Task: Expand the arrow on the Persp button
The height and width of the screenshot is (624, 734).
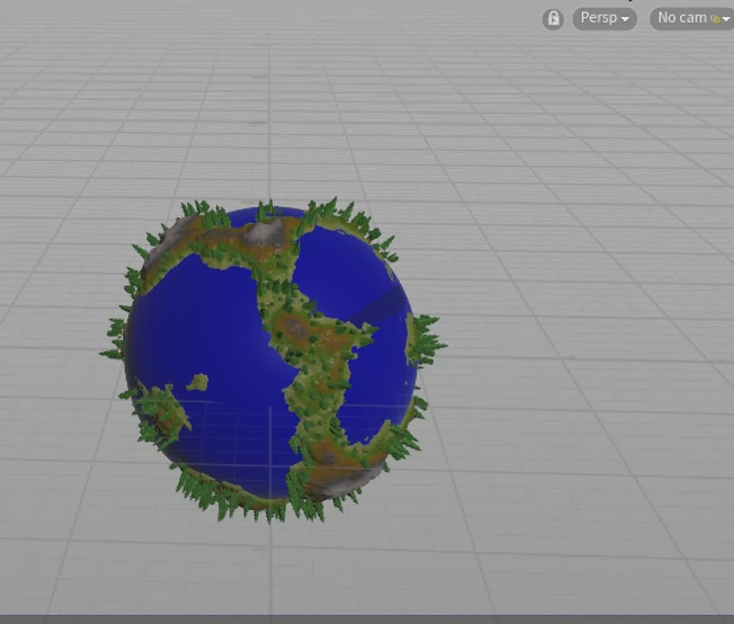Action: pos(625,19)
